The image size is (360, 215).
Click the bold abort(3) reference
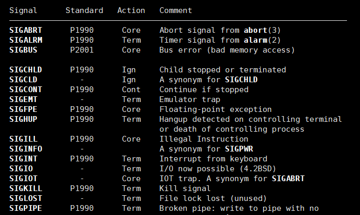[262, 30]
